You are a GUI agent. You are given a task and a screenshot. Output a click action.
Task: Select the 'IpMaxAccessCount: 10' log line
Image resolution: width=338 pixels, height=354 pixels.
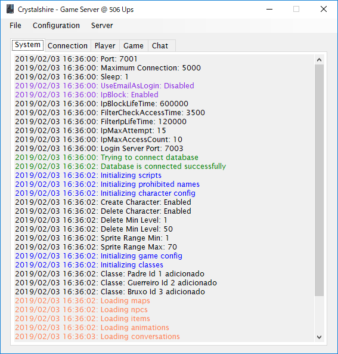[98, 140]
